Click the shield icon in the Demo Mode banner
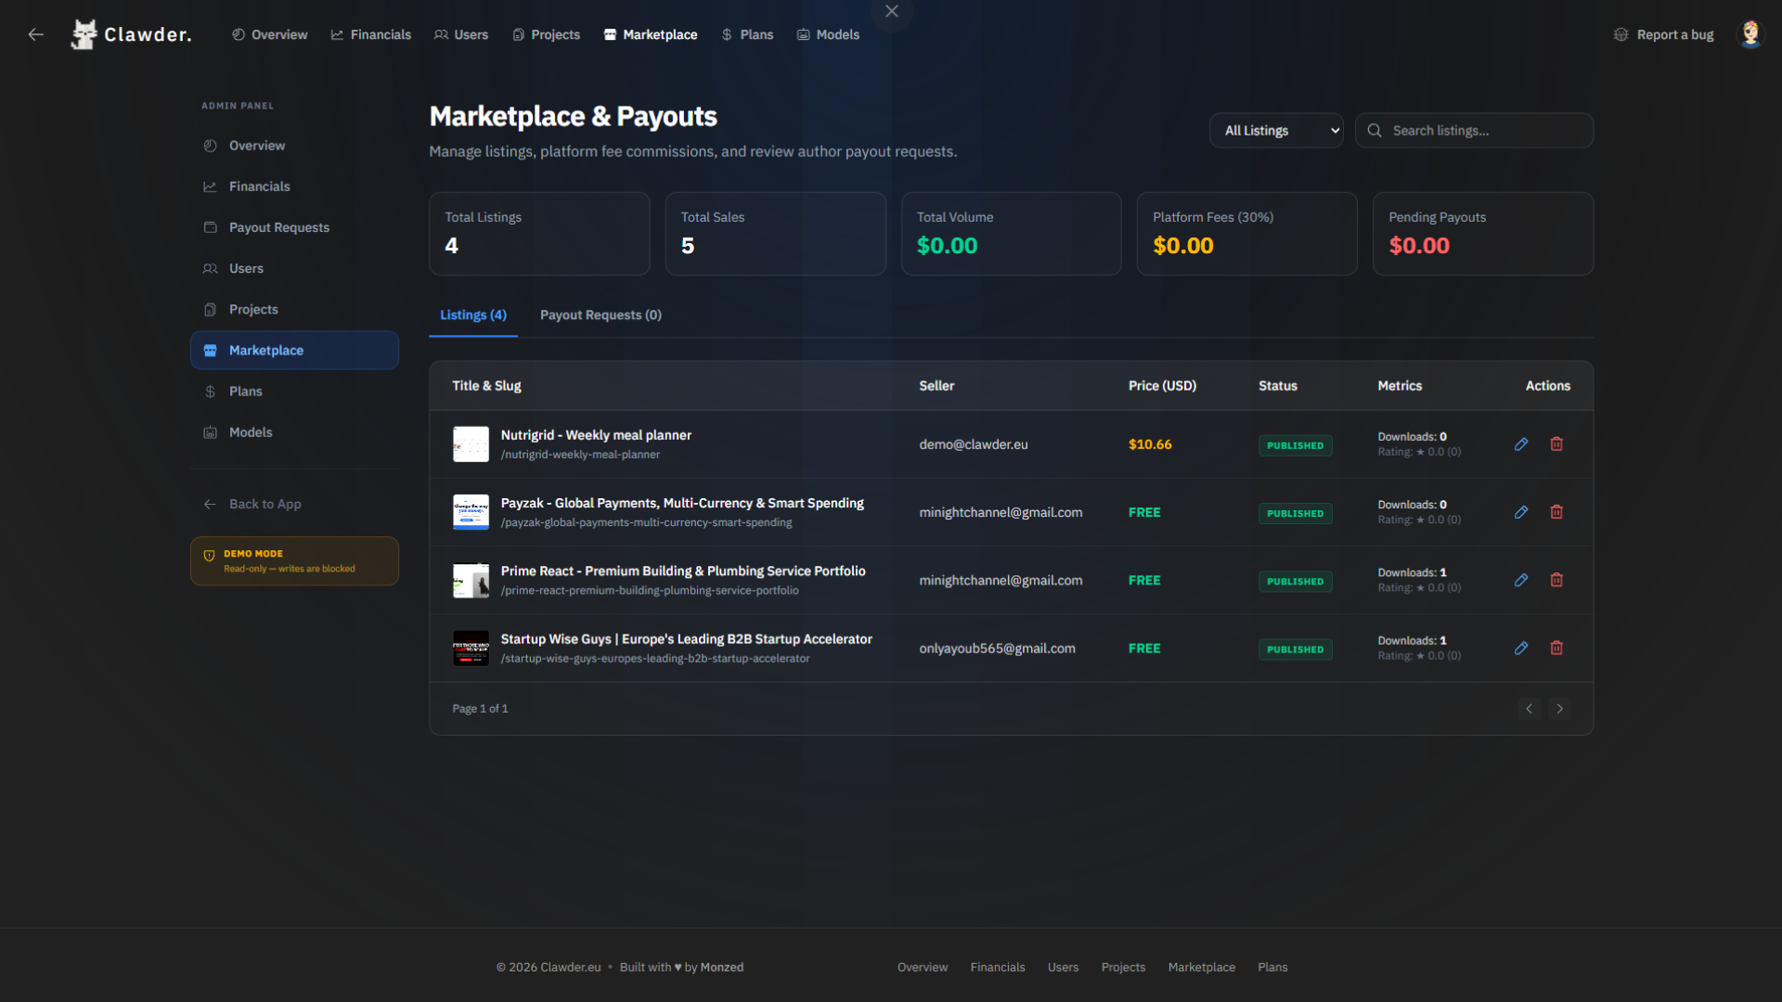The width and height of the screenshot is (1782, 1002). [209, 556]
